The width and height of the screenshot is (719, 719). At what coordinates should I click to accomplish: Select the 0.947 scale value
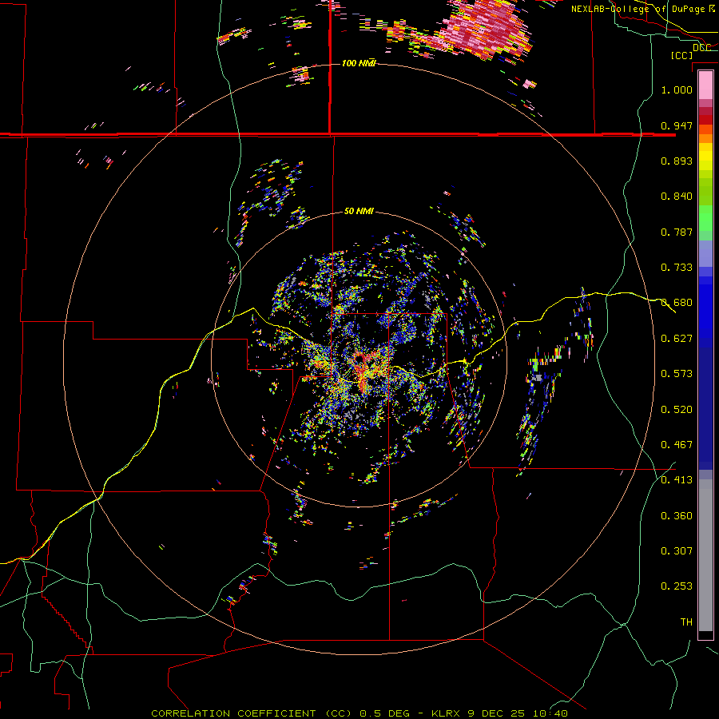click(677, 125)
